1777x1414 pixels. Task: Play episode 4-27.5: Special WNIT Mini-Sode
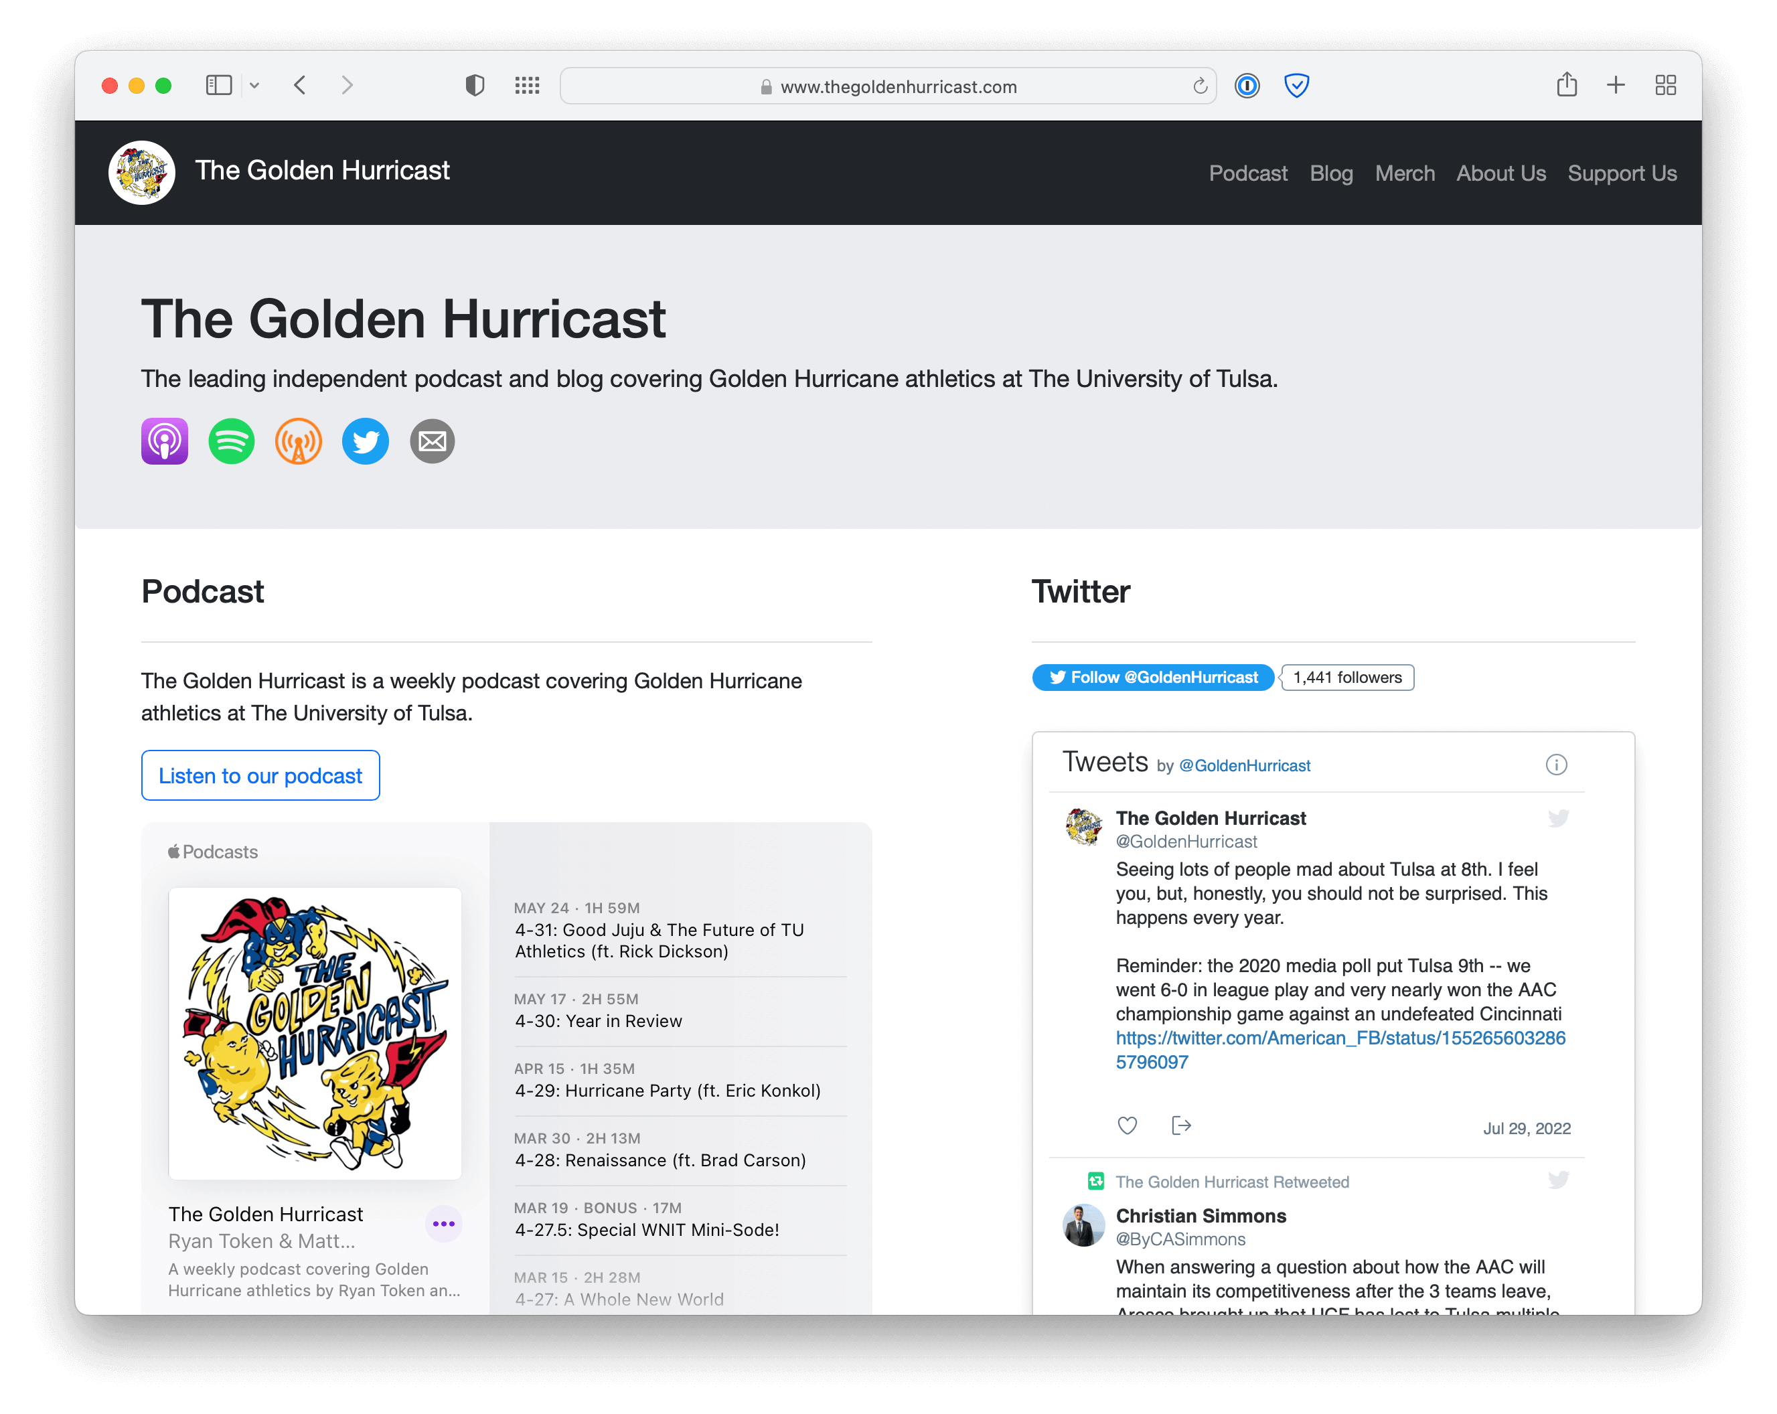680,1220
